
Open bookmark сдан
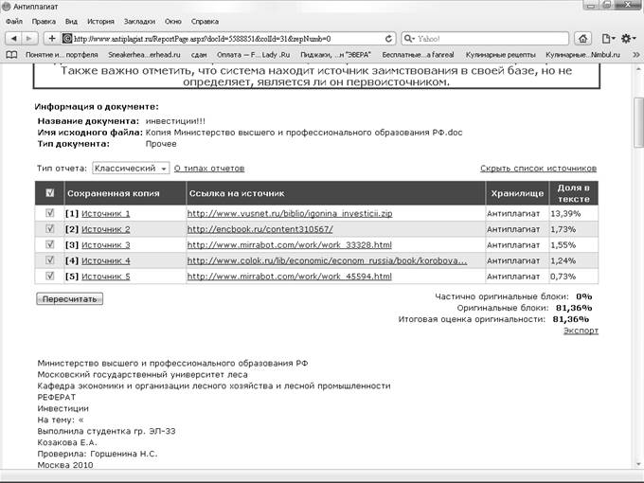click(199, 55)
